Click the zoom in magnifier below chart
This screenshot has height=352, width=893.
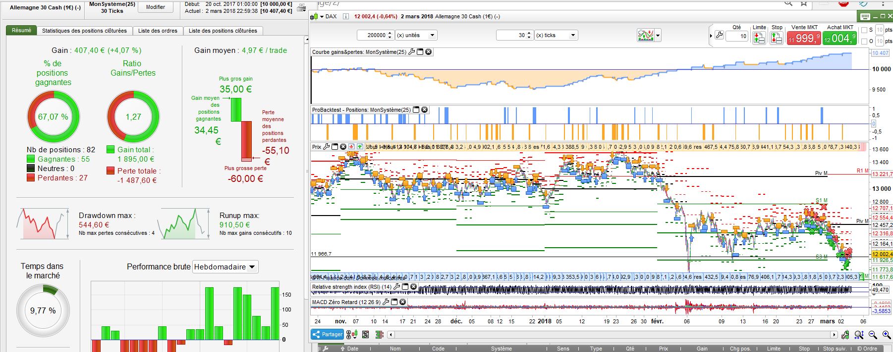(887, 335)
